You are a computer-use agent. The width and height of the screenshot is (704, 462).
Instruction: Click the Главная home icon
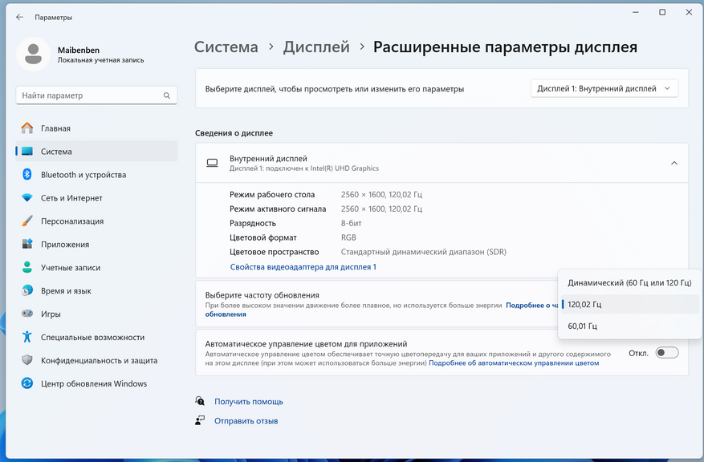tap(27, 128)
